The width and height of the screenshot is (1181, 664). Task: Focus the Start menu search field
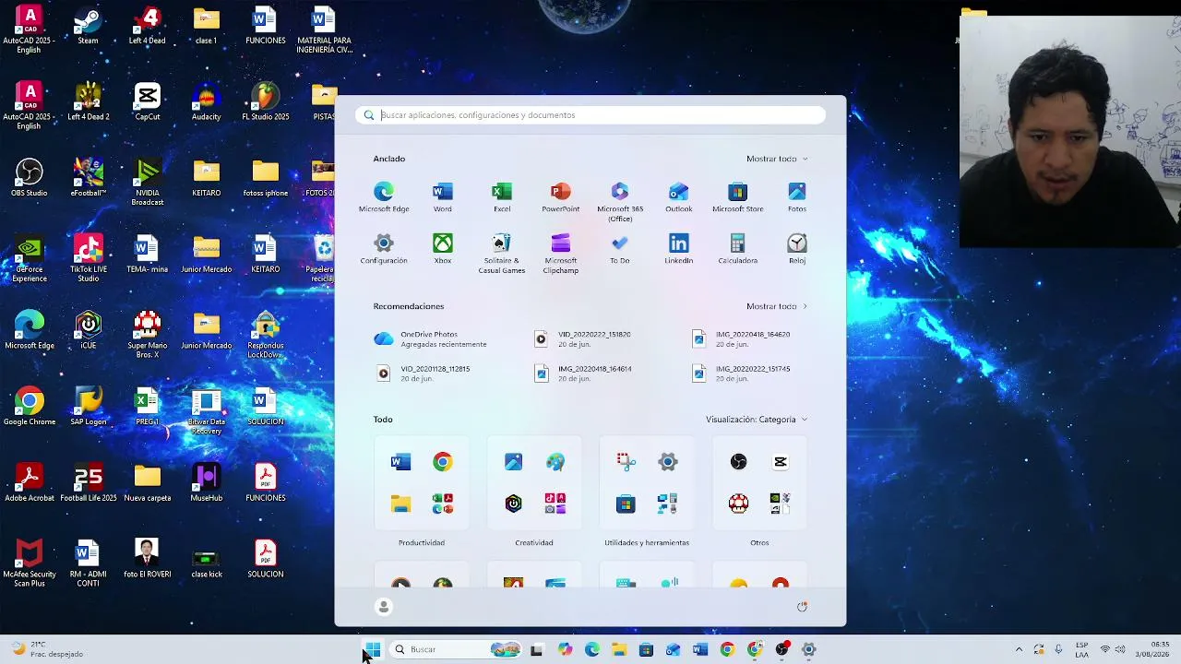[590, 115]
